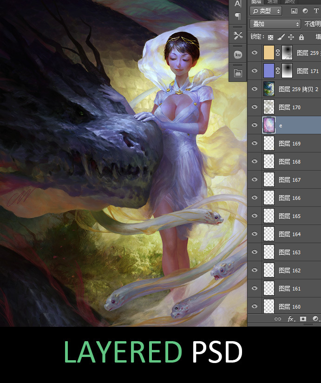
Task: Hide layer 图层 160
Action: [x=255, y=306]
